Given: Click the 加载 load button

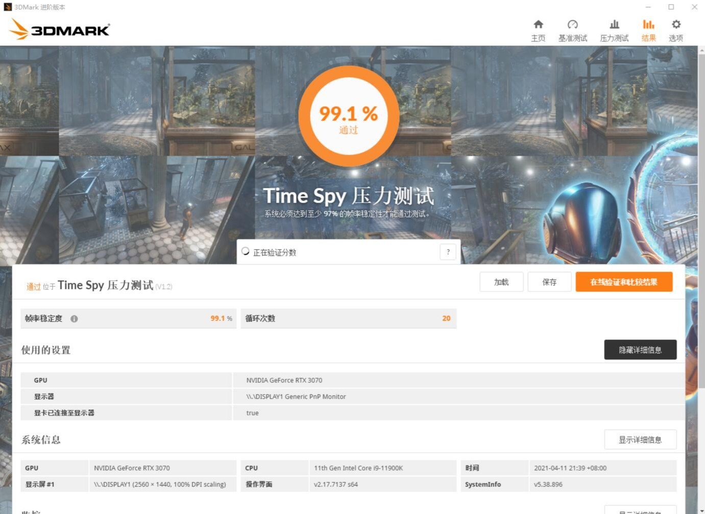Looking at the screenshot, I should (x=501, y=281).
